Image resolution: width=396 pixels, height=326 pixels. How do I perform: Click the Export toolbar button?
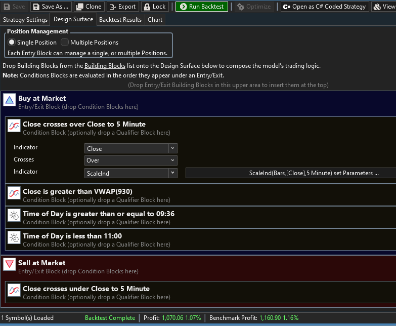[122, 7]
